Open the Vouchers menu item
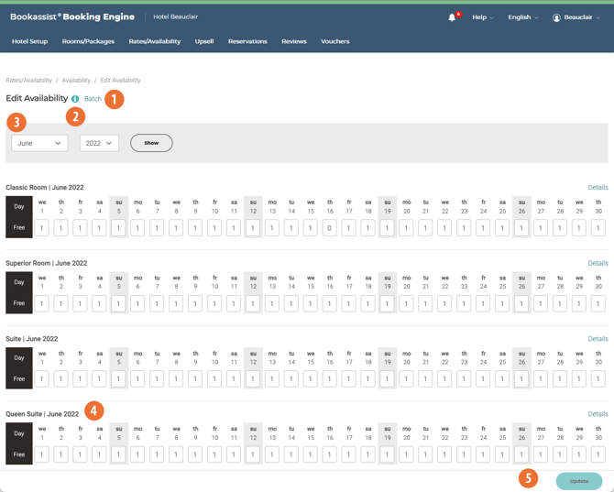614x492 pixels. tap(334, 41)
